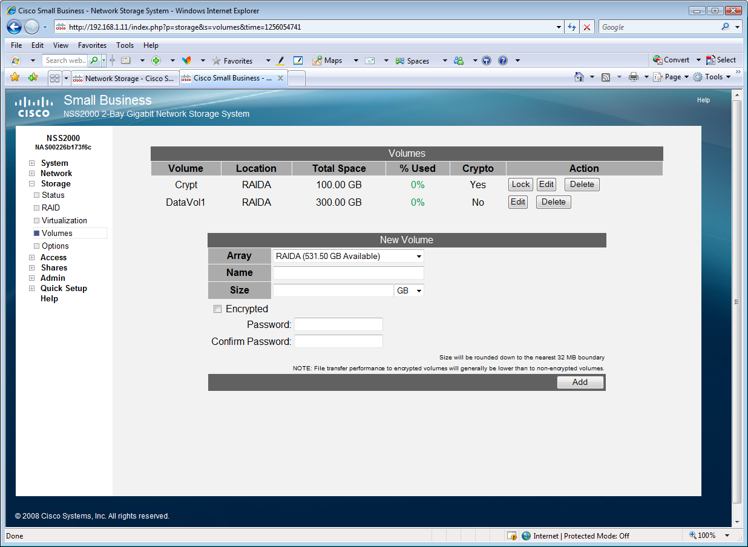The height and width of the screenshot is (547, 748).
Task: Open Quick Tabs grid icon
Action: coord(54,78)
